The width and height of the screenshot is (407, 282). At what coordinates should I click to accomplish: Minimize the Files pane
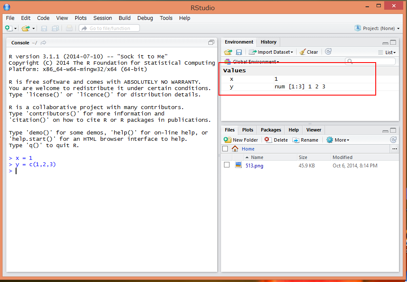click(x=385, y=131)
